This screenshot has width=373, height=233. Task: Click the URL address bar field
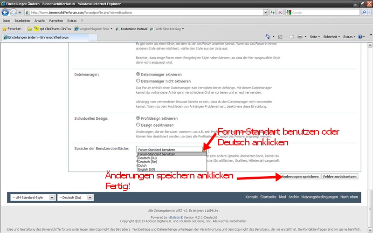[x=140, y=13]
